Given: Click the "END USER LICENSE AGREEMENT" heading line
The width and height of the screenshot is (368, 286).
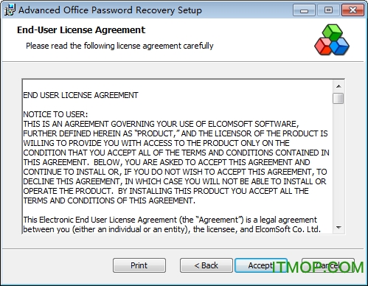Looking at the screenshot, I should (80, 95).
